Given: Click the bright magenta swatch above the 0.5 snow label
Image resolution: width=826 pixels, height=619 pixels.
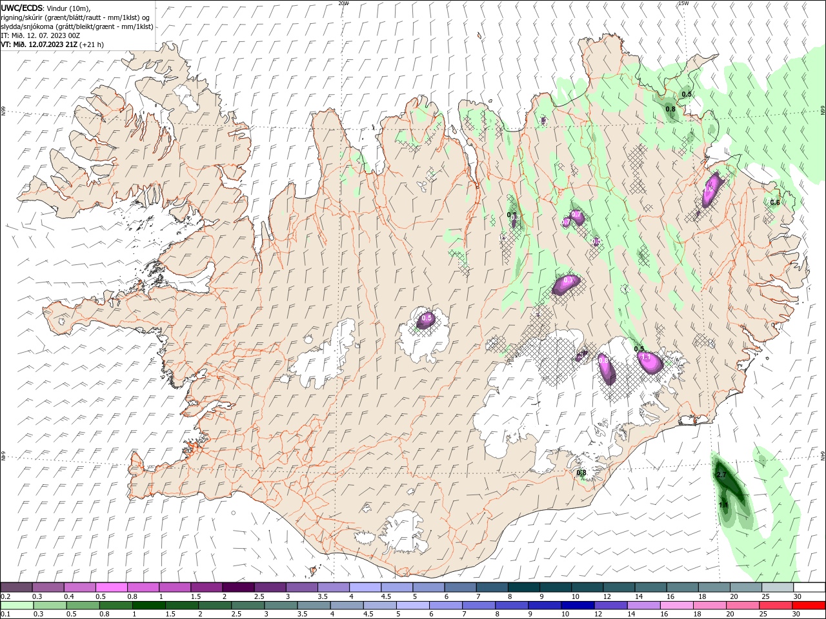Looking at the screenshot, I should 111,587.
